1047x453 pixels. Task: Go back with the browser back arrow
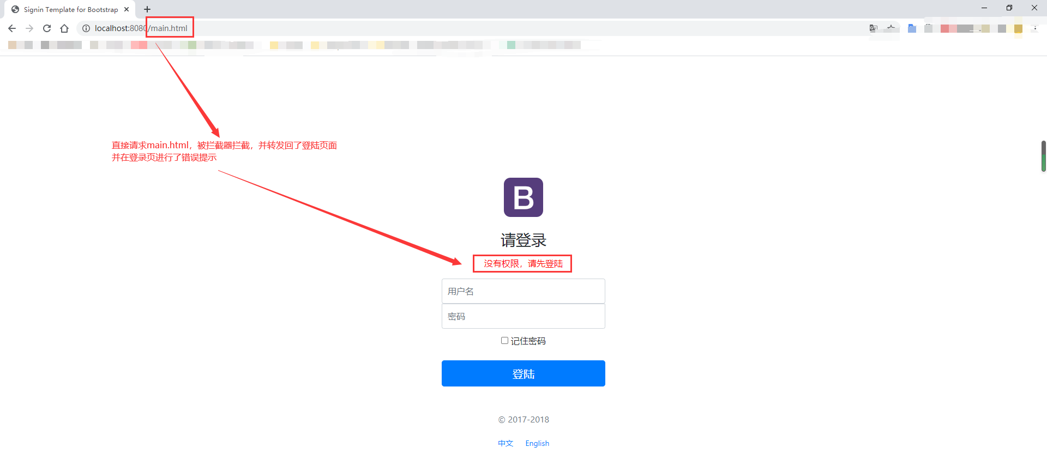12,28
